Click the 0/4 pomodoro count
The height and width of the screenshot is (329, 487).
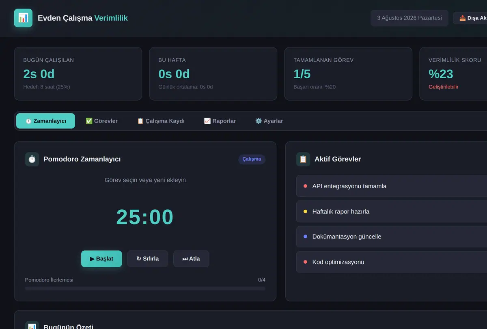pos(262,280)
